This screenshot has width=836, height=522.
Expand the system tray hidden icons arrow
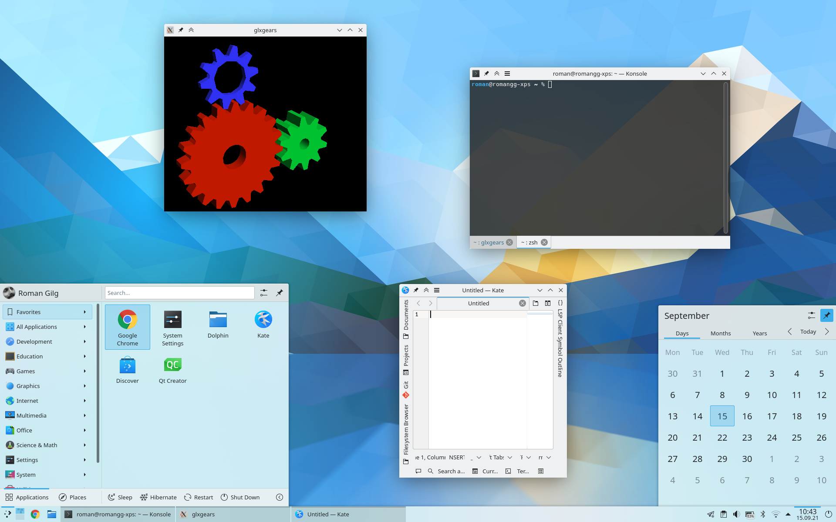[788, 514]
